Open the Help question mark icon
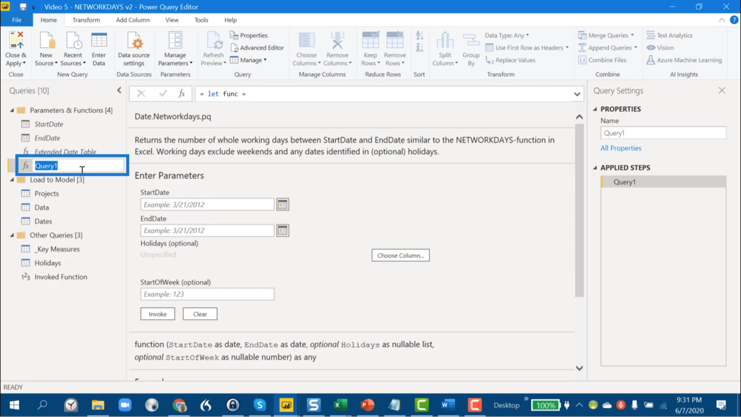The height and width of the screenshot is (417, 741). pos(734,20)
